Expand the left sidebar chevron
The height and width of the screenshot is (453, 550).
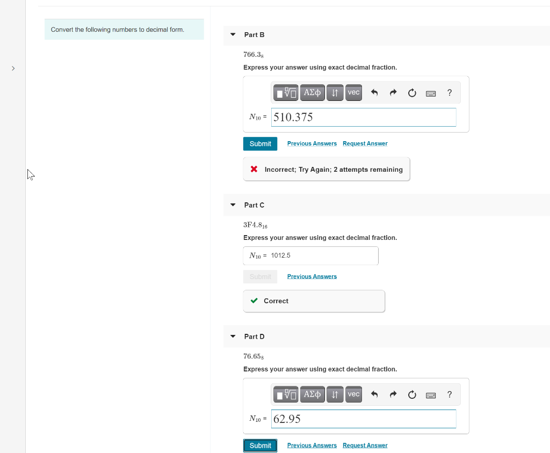pos(12,68)
